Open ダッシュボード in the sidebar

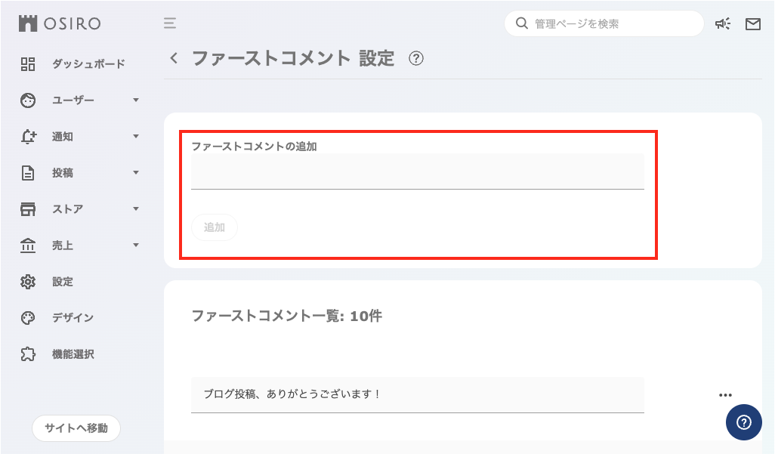pos(88,63)
